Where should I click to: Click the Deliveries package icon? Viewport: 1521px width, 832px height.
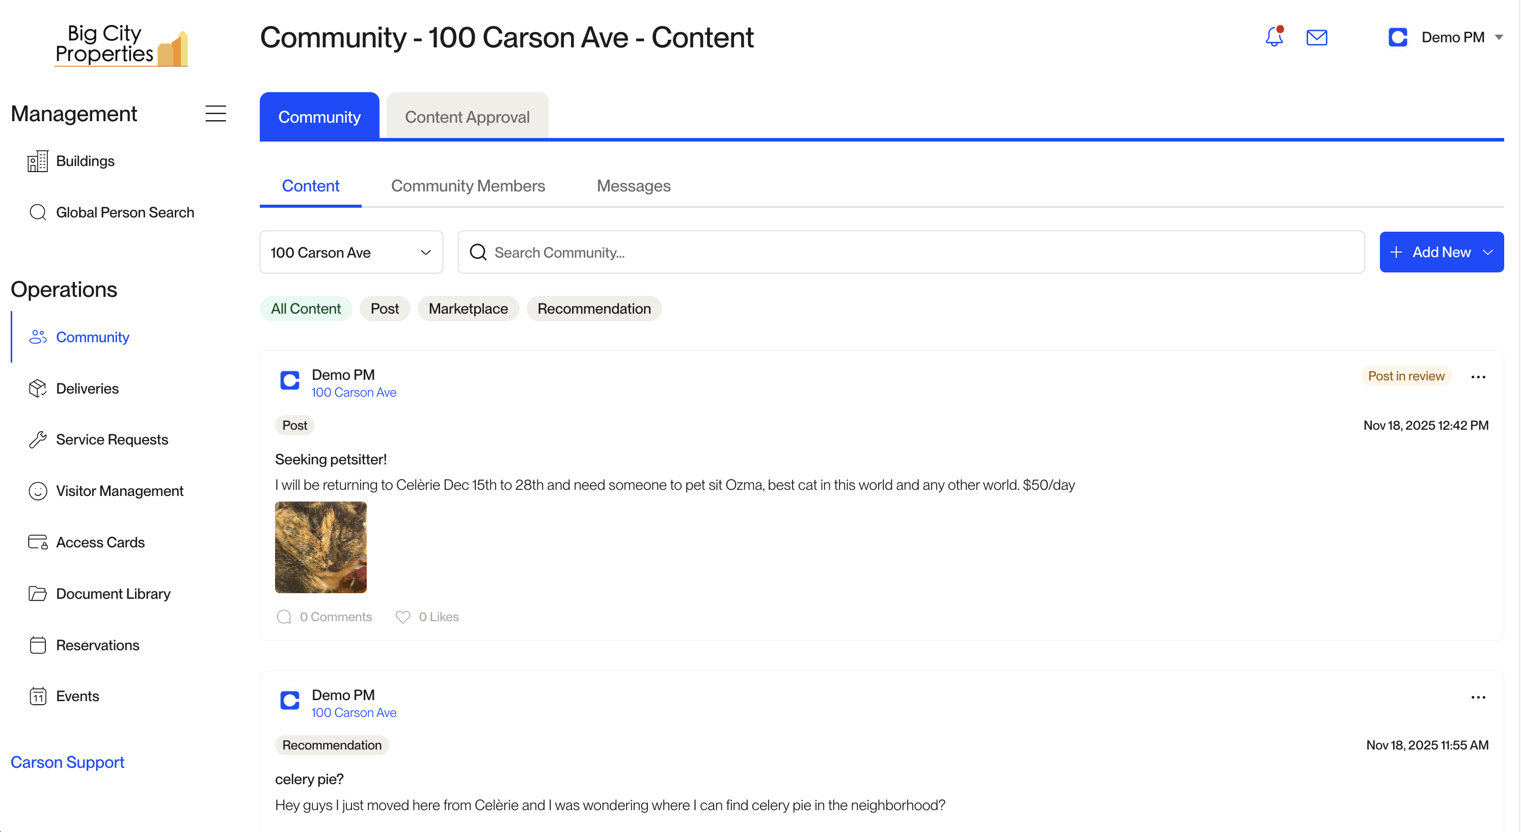[x=38, y=389]
